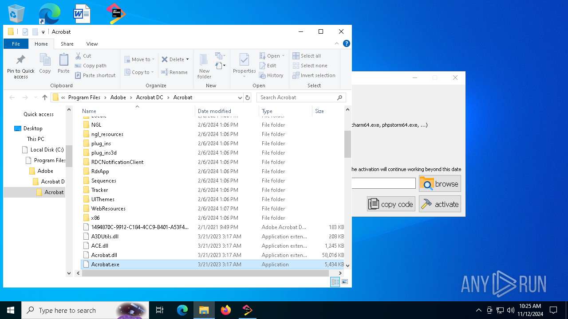Viewport: 568px width, 319px height.
Task: Select the Word desktop icon
Action: [x=82, y=13]
